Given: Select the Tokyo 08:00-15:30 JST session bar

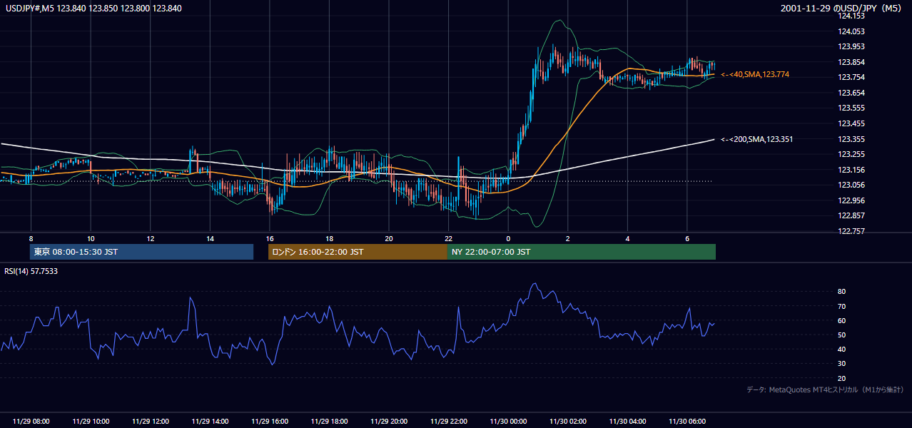Looking at the screenshot, I should pos(141,252).
